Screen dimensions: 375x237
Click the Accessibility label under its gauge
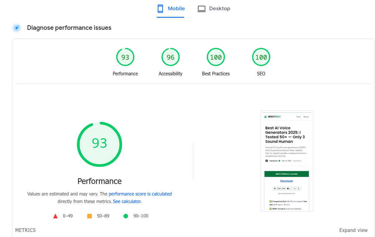(x=170, y=74)
